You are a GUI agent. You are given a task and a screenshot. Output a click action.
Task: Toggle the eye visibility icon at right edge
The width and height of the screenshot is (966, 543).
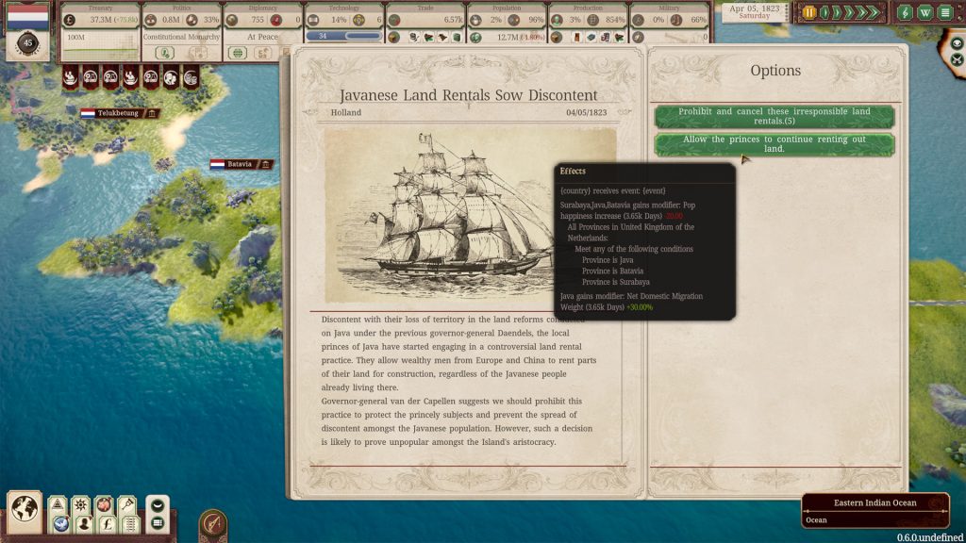[957, 43]
